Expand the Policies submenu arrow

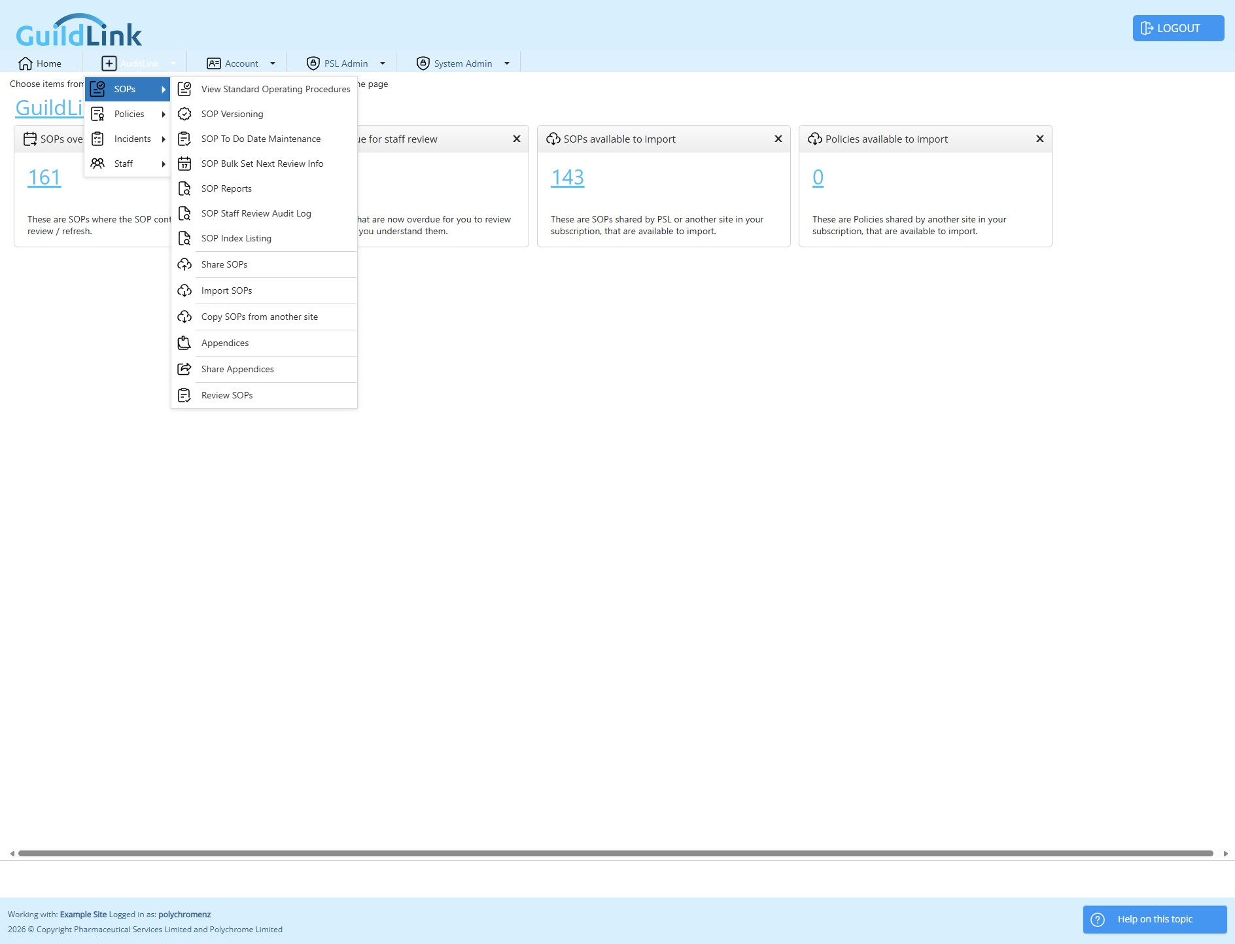[164, 114]
